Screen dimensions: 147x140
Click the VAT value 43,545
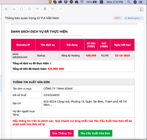(x=105, y=56)
